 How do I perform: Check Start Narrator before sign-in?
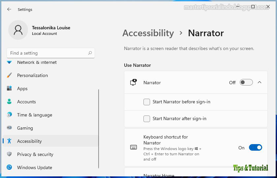coord(147,102)
